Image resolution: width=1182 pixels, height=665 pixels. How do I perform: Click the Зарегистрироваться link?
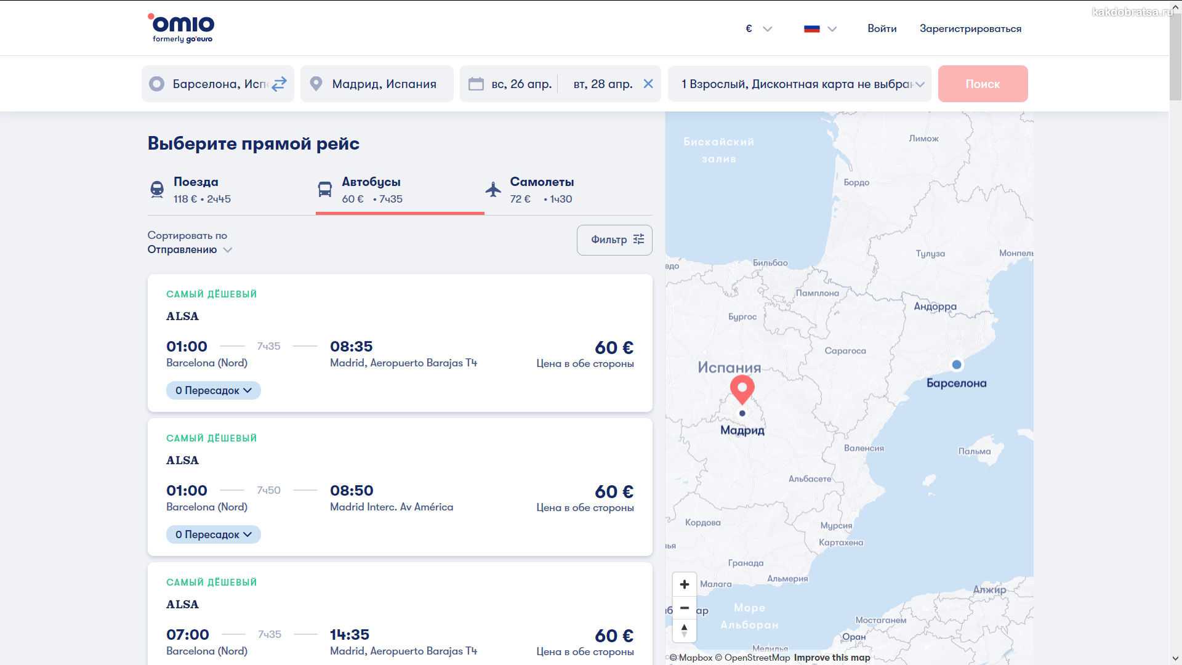tap(970, 29)
